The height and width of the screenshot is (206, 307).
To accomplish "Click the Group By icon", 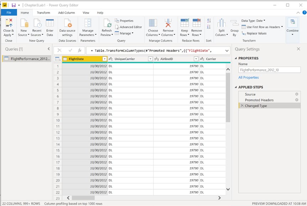I will (234, 23).
